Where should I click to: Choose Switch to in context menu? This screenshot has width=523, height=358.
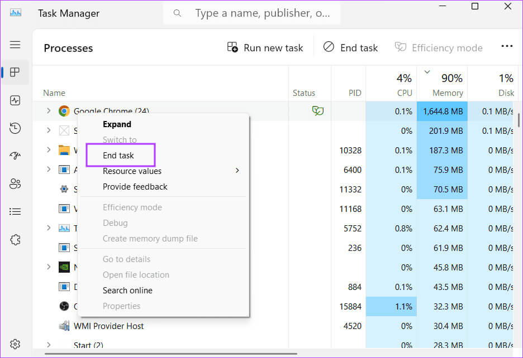pos(120,140)
